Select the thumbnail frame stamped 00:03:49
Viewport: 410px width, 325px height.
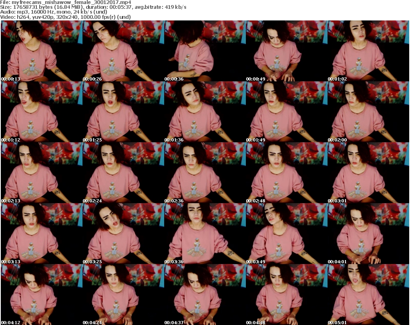coord(287,234)
